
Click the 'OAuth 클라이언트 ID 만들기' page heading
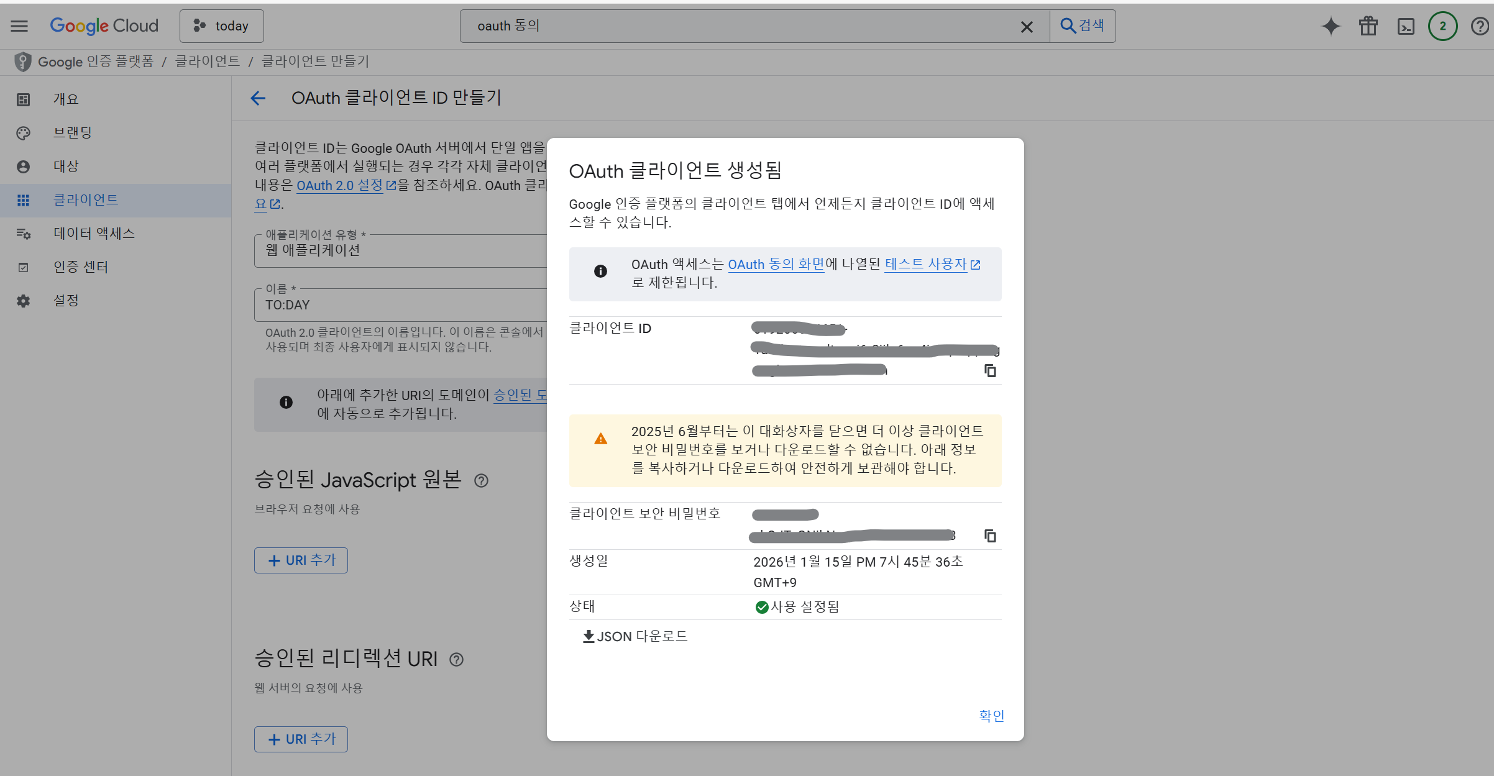[396, 98]
